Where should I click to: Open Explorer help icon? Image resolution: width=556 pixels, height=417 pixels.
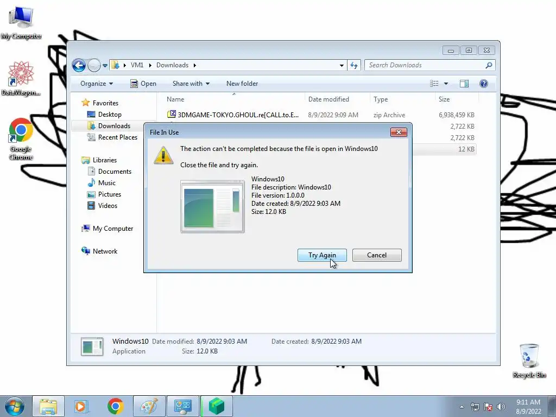[x=484, y=84]
